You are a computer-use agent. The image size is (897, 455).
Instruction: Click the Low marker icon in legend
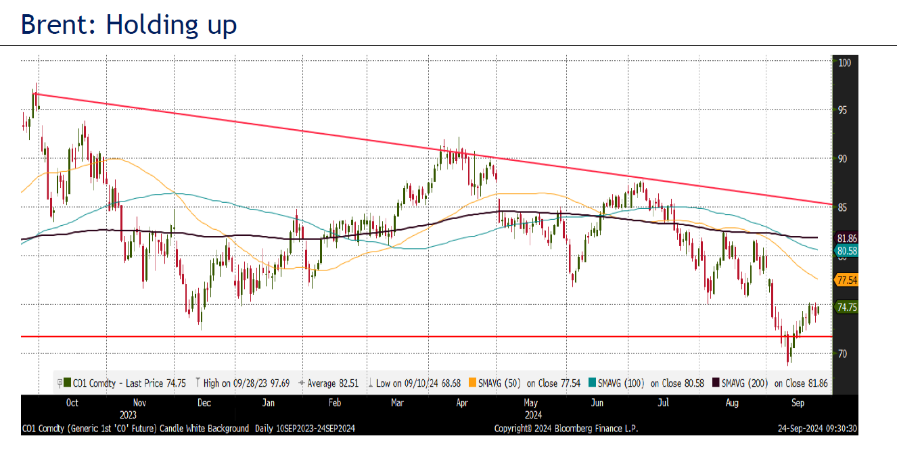point(369,383)
